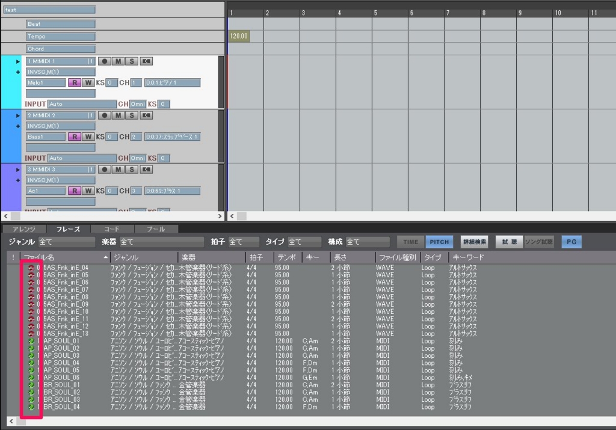This screenshot has height=430, width=616.
Task: Solo track 2 M:MIDI 2
Action: [x=132, y=115]
